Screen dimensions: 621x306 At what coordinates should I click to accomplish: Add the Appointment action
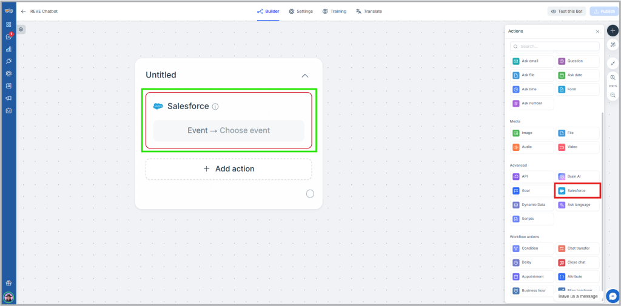(x=532, y=277)
